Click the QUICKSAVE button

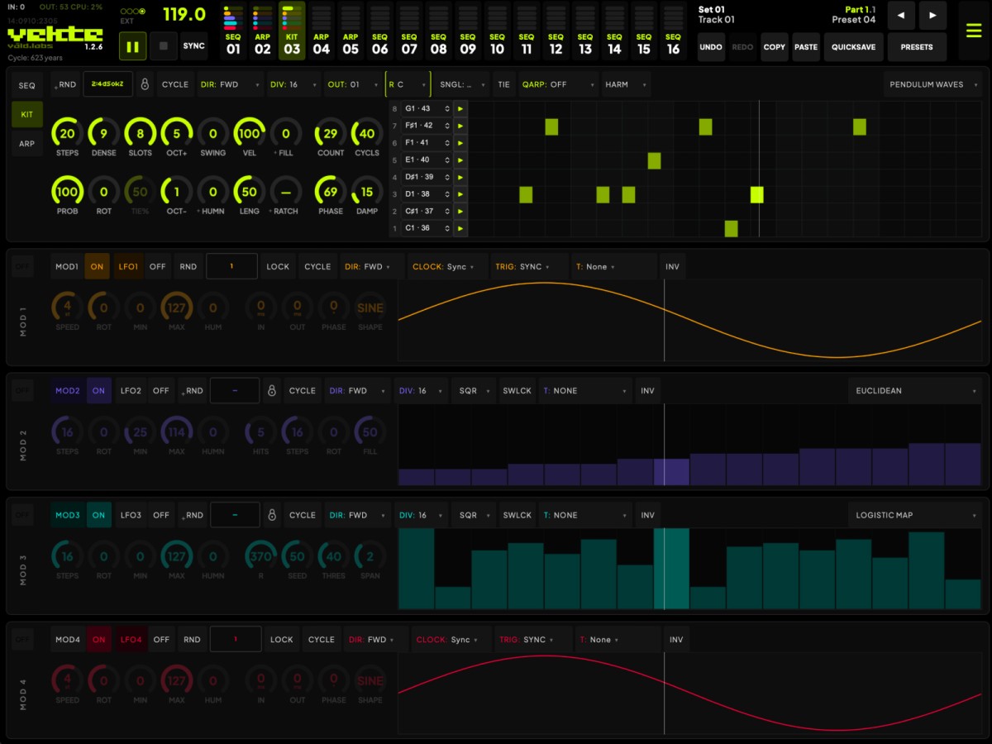click(854, 47)
